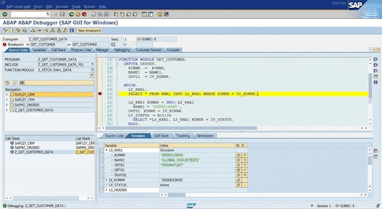Viewport: 382px width, 209px height.
Task: Click the Variable column header
Action: coord(131,145)
